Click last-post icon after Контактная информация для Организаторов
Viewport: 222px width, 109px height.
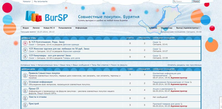tap(170, 76)
